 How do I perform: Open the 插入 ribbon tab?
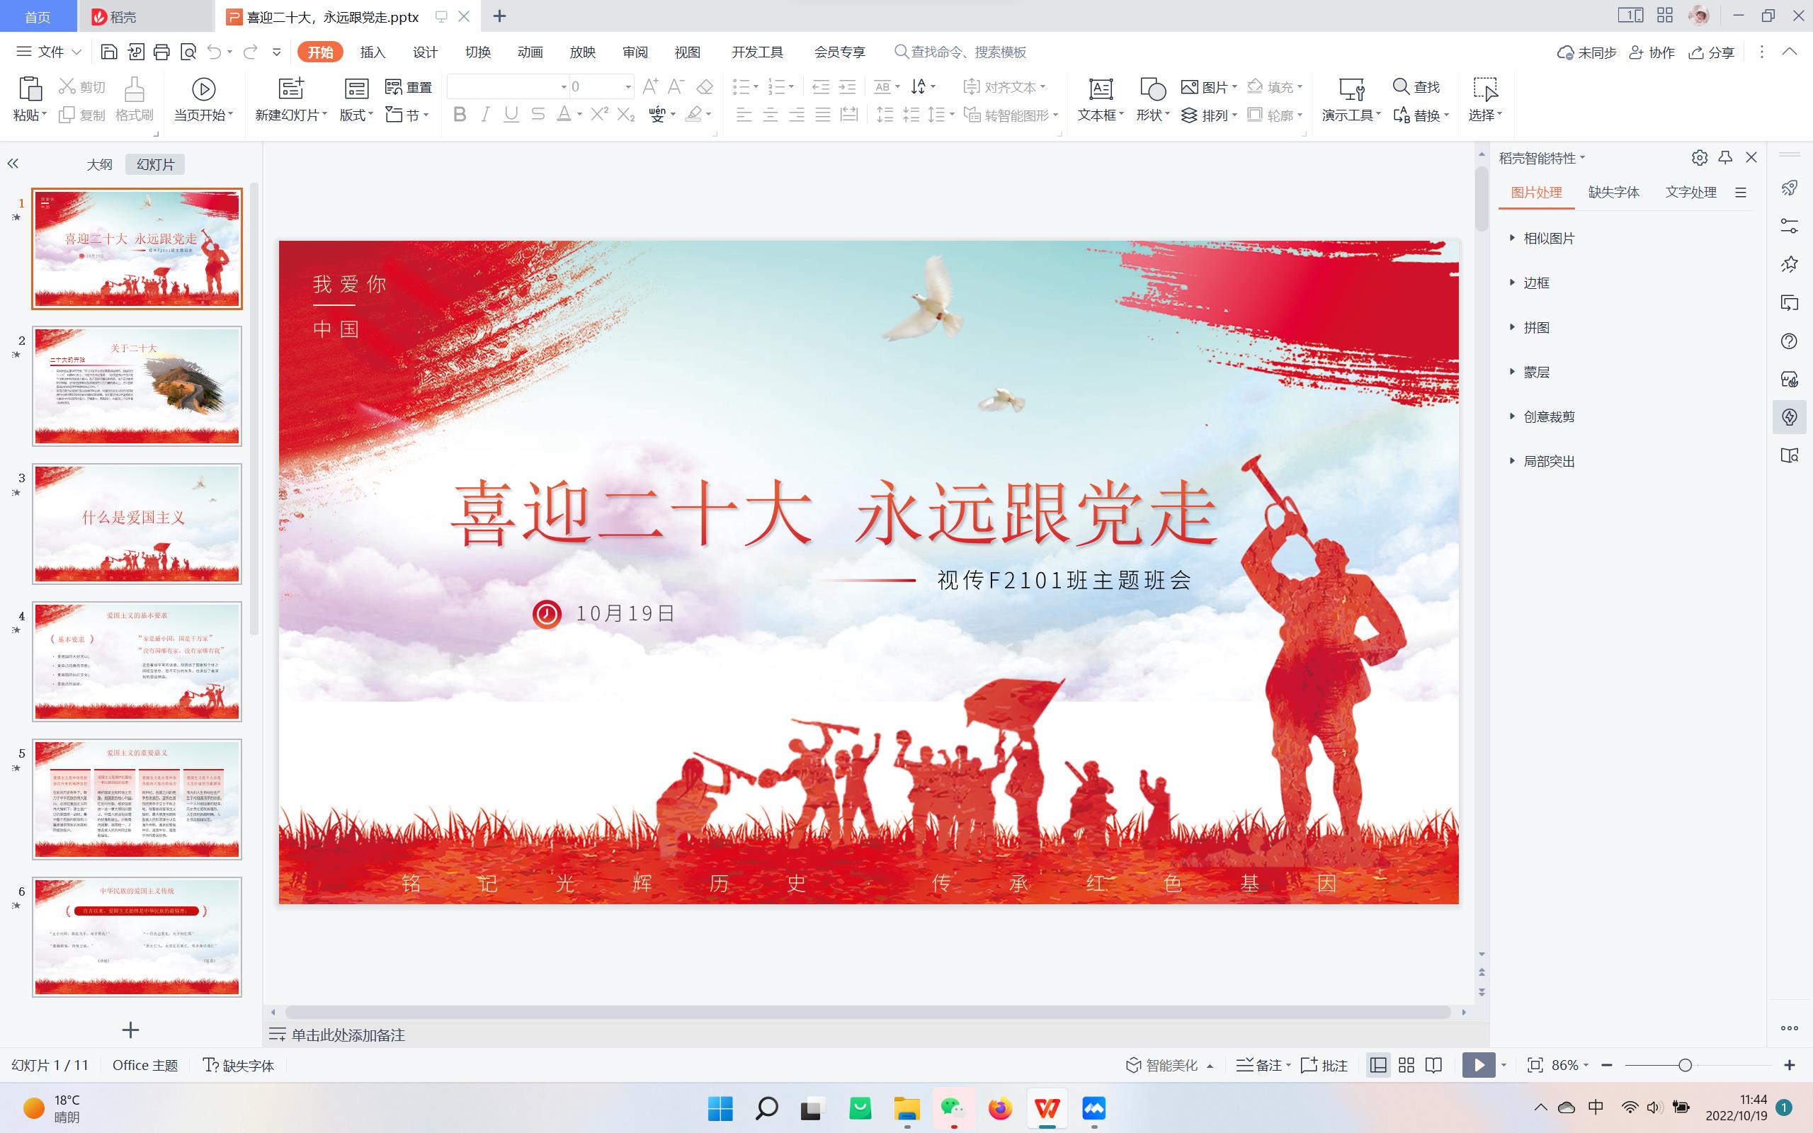click(x=373, y=52)
